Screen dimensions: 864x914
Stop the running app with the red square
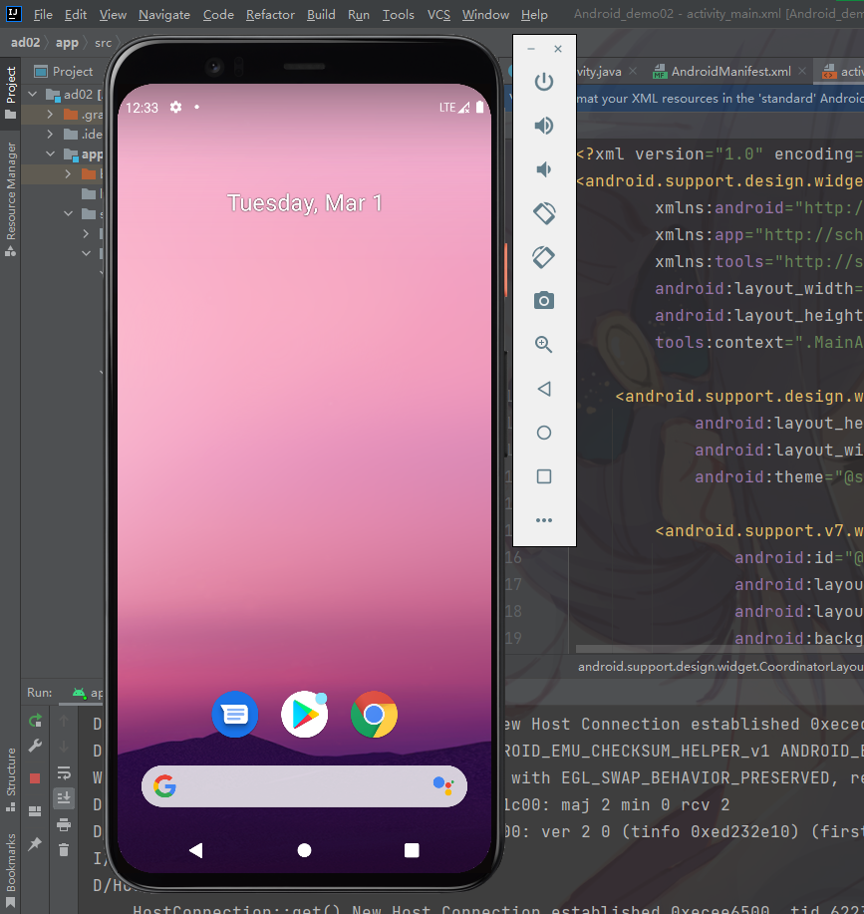pyautogui.click(x=35, y=778)
